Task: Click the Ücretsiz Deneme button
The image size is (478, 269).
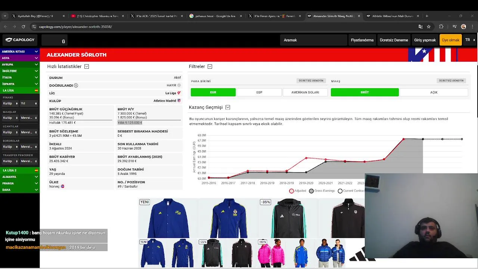Action: [x=394, y=40]
